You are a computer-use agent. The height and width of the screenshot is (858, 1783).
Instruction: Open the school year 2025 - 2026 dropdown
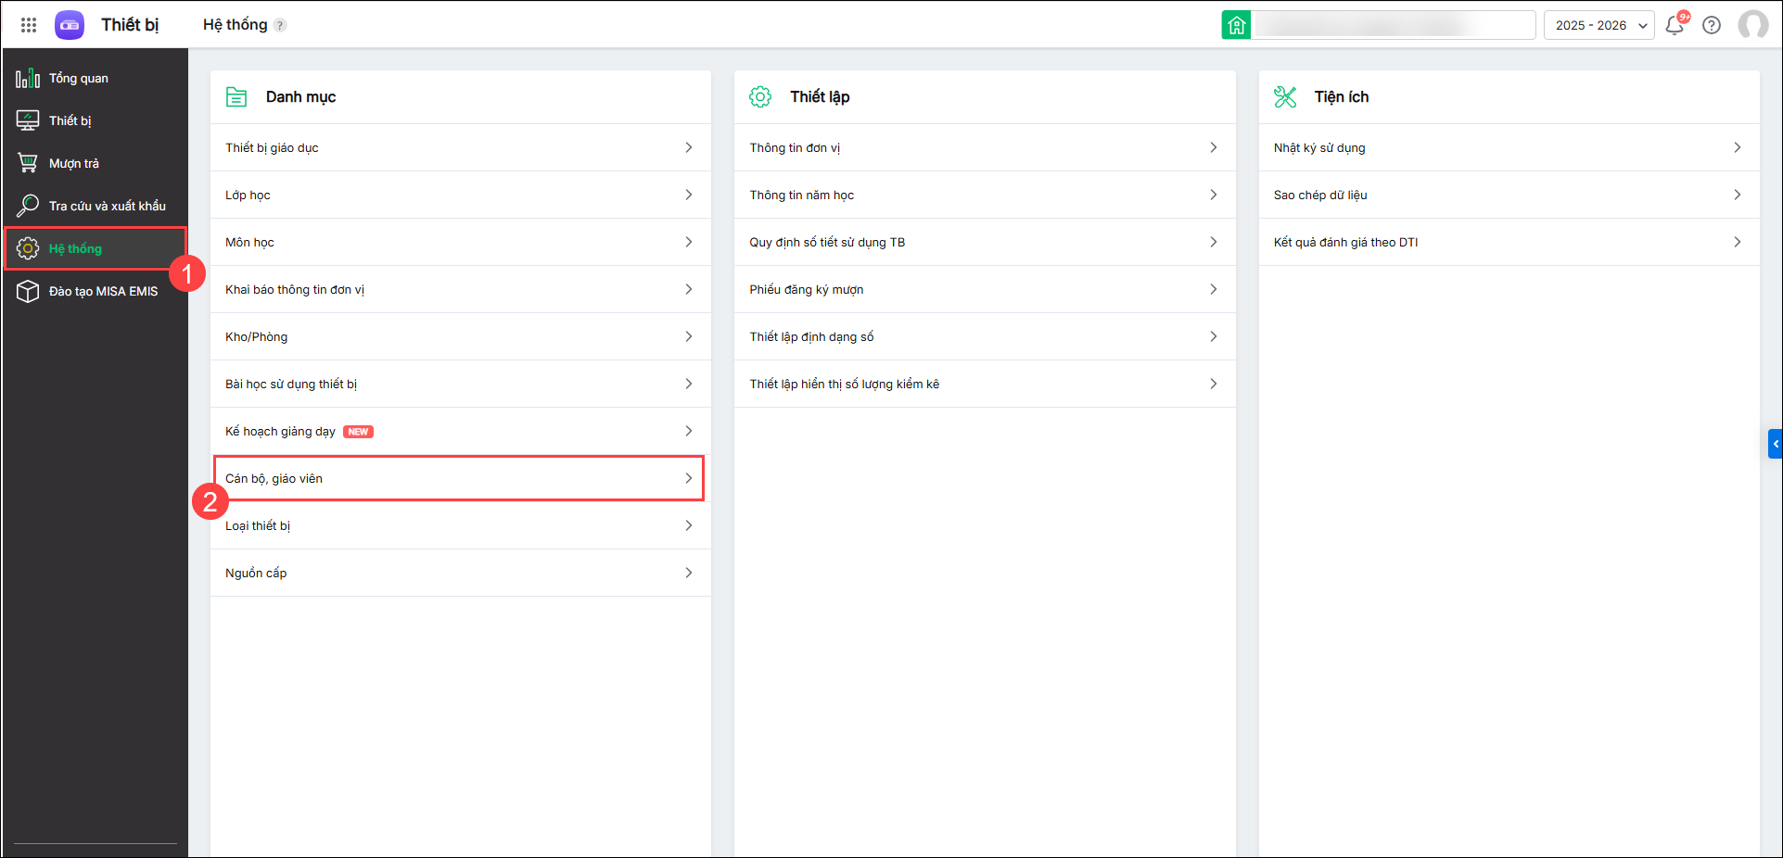tap(1598, 25)
